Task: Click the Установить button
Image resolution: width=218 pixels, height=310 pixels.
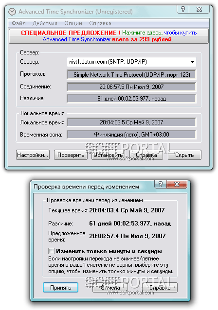Action: (x=108, y=155)
